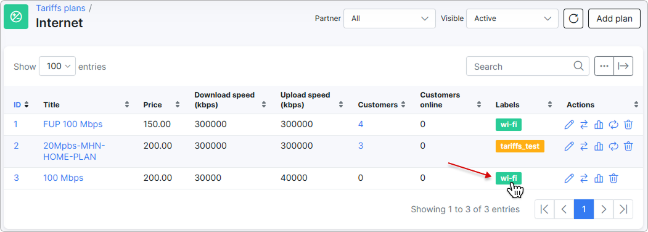Open statistics chart for FUP 100 Mbps
This screenshot has width=648, height=232.
[x=599, y=124]
